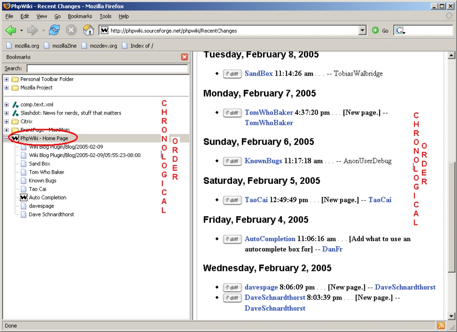Click the grayed Forward arrow button
This screenshot has width=457, height=332.
(x=33, y=30)
